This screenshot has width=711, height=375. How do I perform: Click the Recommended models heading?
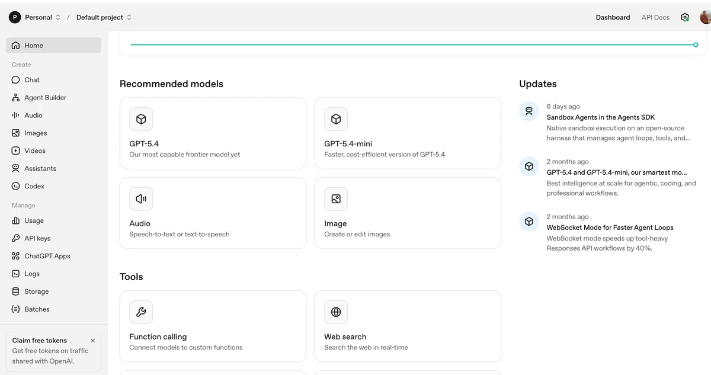171,84
